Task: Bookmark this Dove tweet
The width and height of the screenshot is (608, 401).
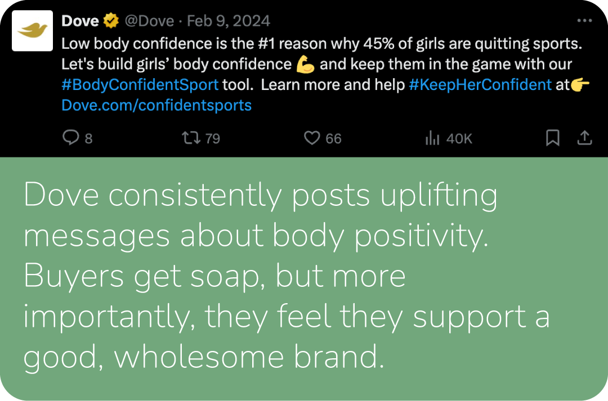Action: pos(553,138)
